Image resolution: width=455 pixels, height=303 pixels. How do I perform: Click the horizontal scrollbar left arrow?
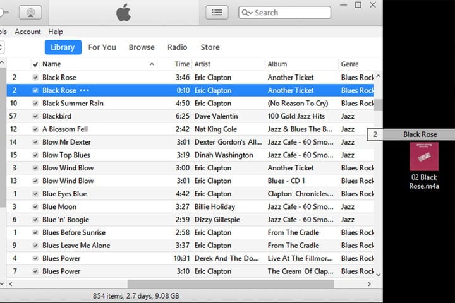[11, 284]
